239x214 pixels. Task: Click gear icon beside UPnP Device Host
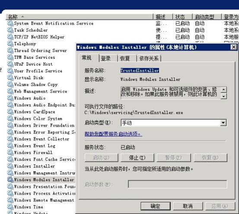click(x=10, y=64)
